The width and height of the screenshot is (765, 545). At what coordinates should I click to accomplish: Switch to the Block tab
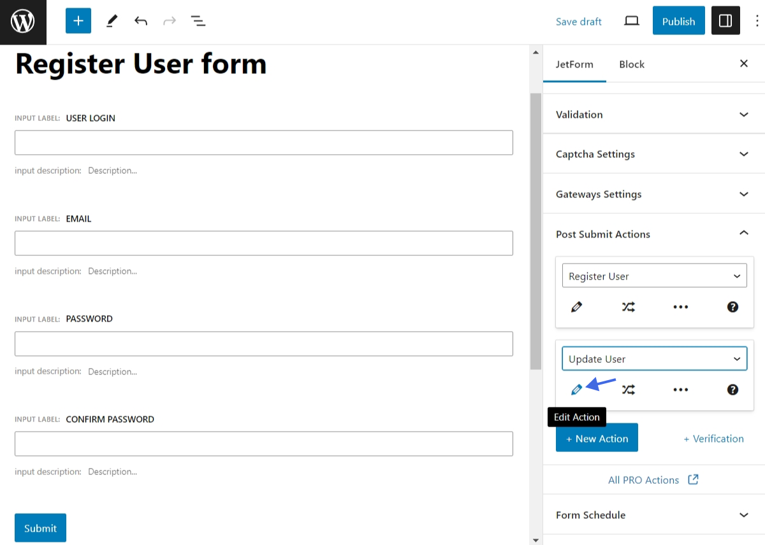[631, 64]
